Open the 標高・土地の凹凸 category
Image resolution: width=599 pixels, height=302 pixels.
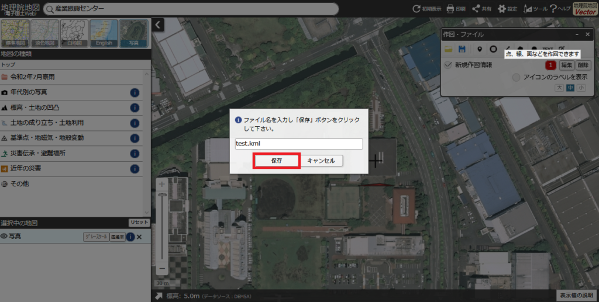pyautogui.click(x=71, y=107)
